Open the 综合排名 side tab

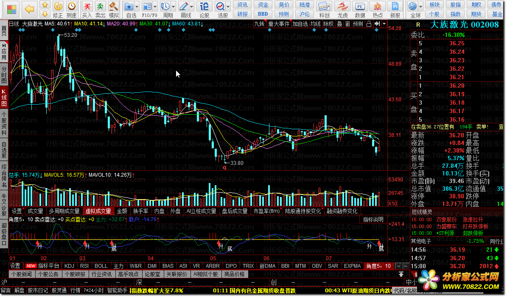click(4, 176)
